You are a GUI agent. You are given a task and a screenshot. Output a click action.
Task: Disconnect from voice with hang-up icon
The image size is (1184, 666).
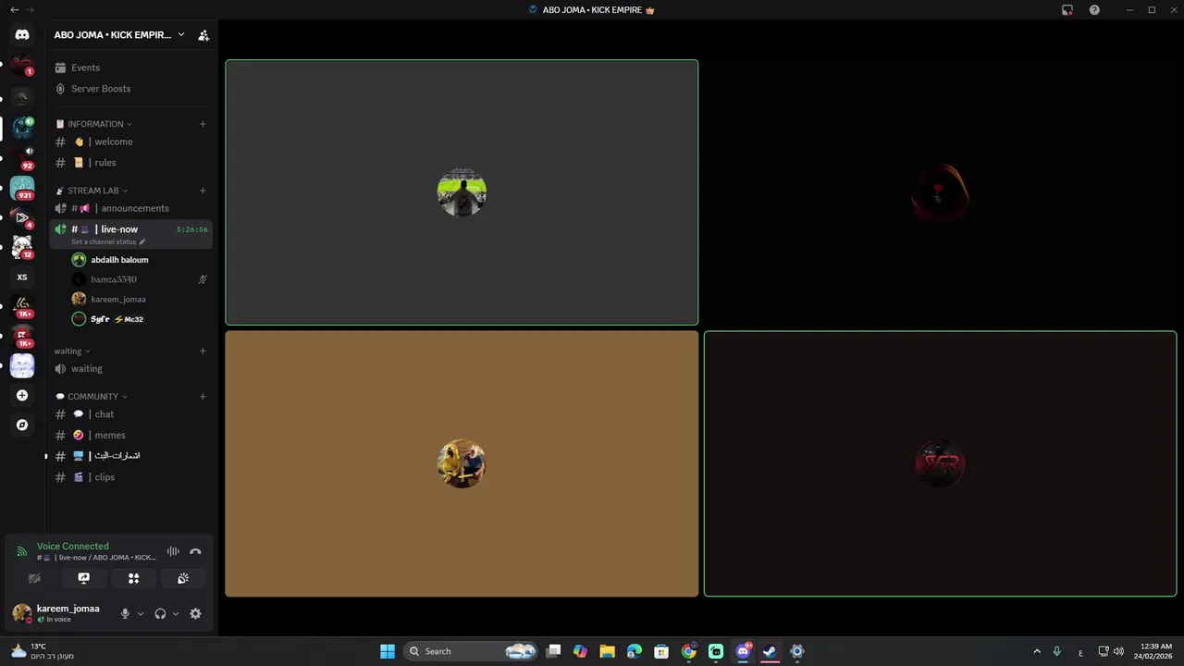point(195,551)
